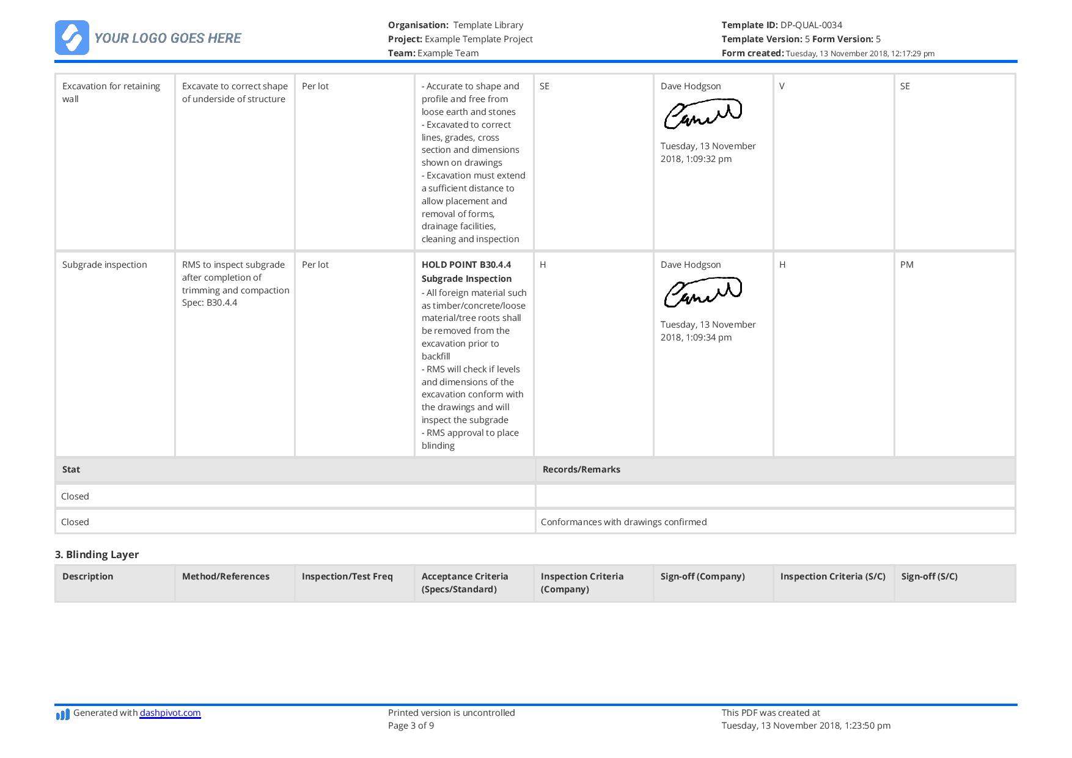Click the Template ID DP-QUAL-0034 line
This screenshot has height=758, width=1072.
(782, 25)
